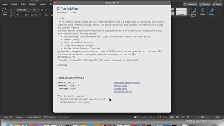Switch to the Layout ribbon tab
Image resolution: width=224 pixels, height=126 pixels.
[x=43, y=4]
